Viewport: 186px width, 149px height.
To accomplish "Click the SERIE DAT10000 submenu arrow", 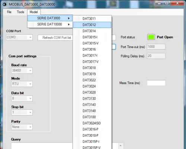I will [69, 24].
